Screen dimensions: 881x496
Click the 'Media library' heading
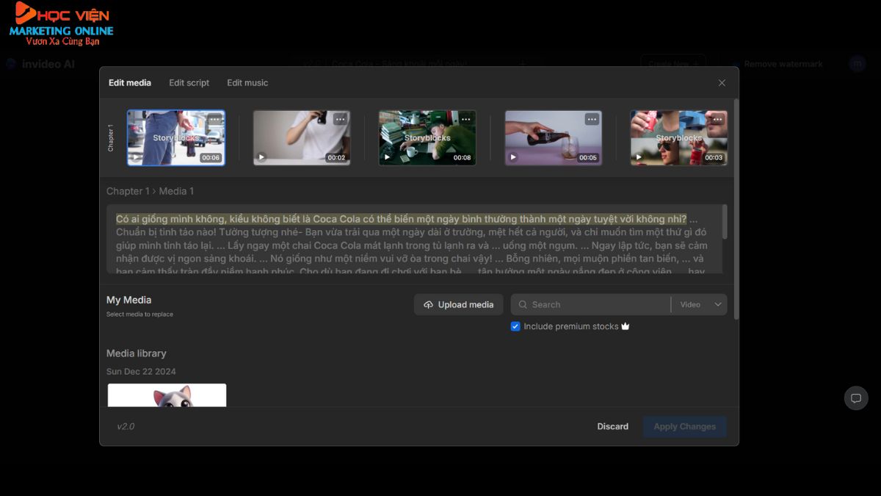(137, 353)
